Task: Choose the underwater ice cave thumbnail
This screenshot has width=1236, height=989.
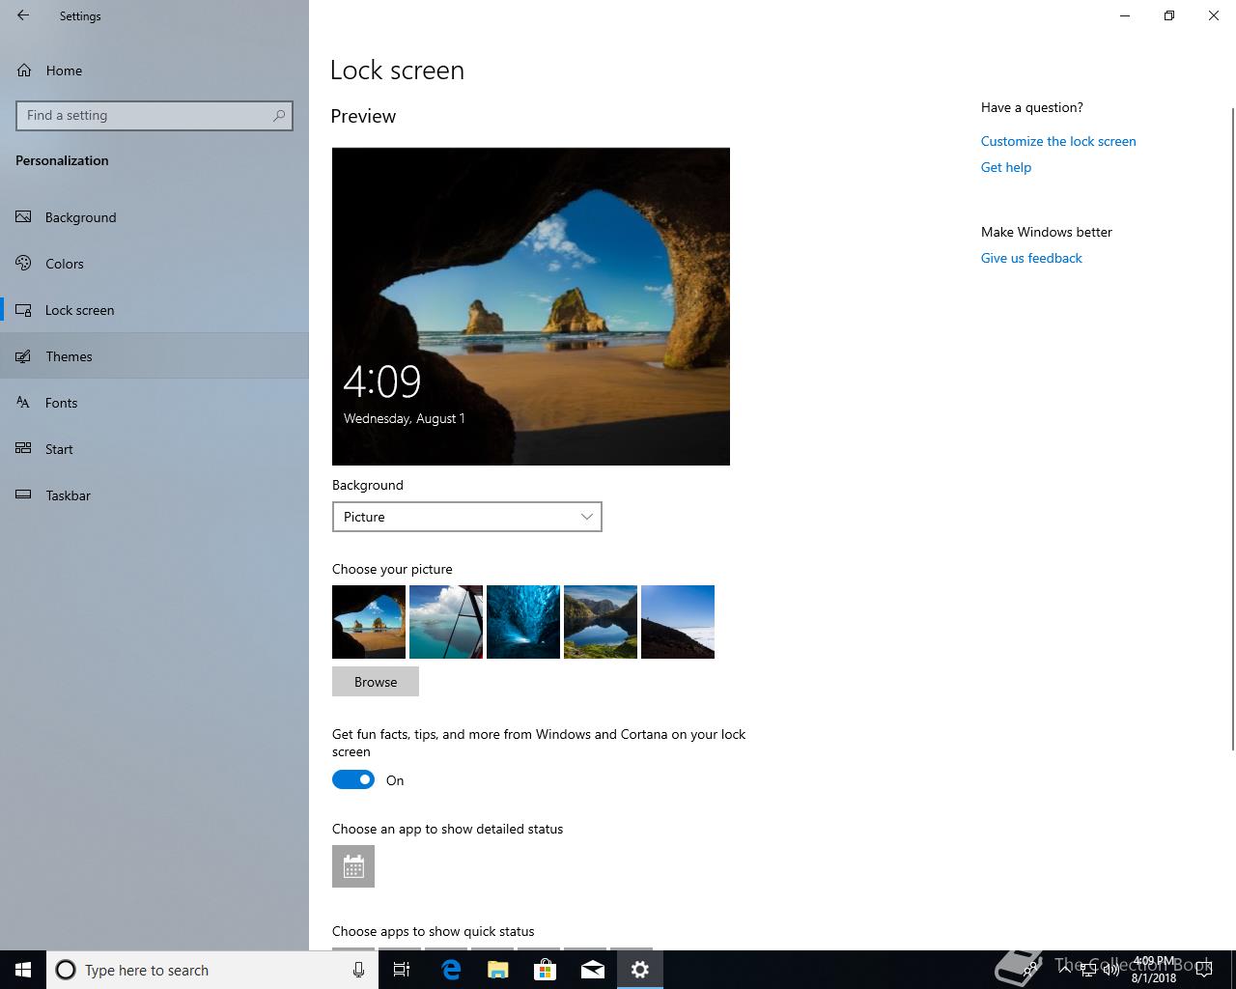Action: [x=523, y=622]
